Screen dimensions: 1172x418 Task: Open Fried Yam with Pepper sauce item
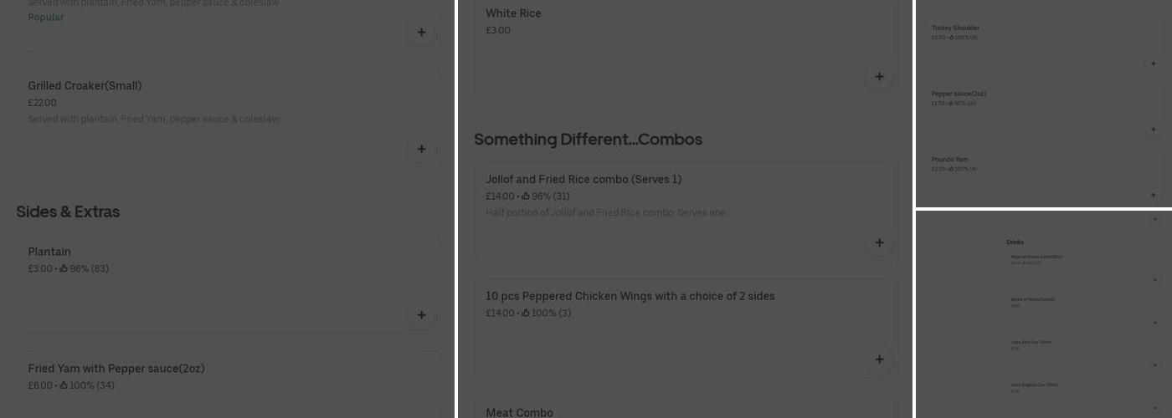tap(116, 369)
